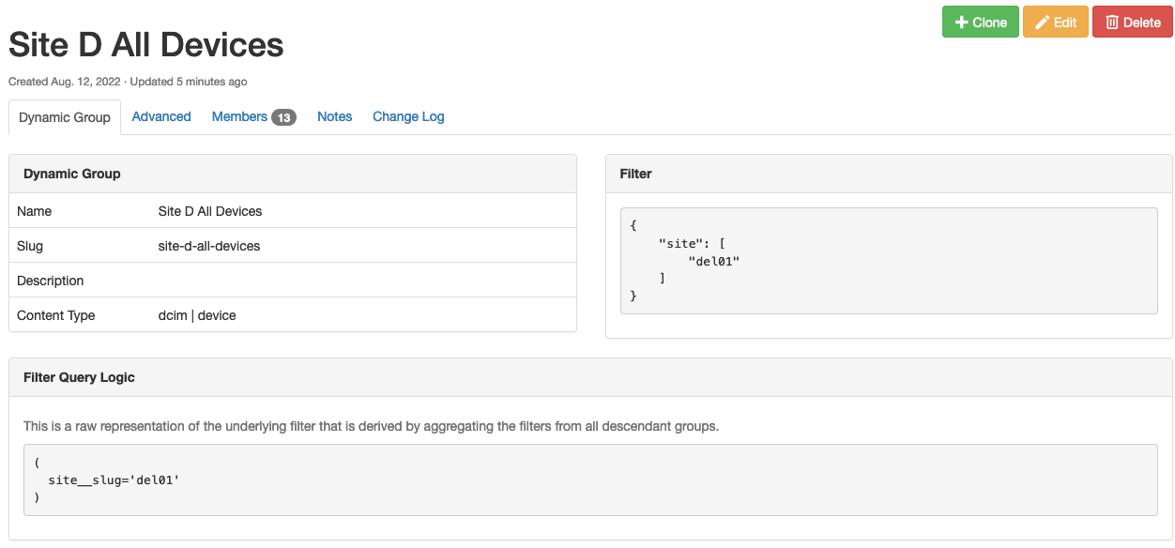Click the pencil icon on the Edit button

[1042, 23]
